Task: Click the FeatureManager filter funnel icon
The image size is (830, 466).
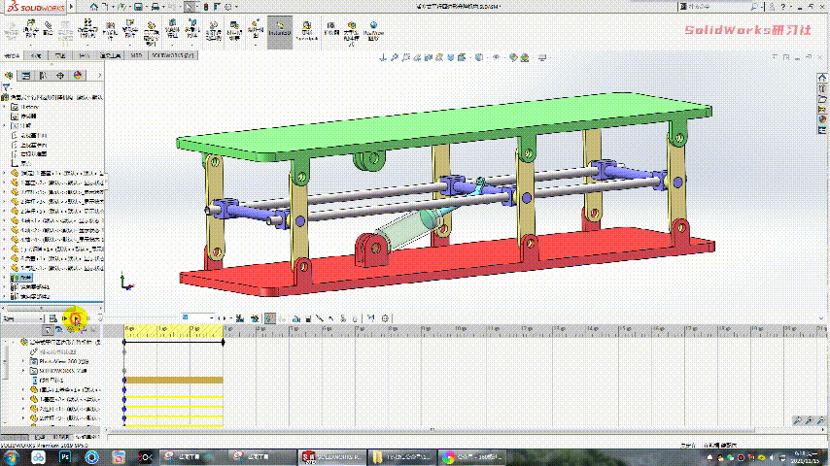Action: pyautogui.click(x=8, y=87)
